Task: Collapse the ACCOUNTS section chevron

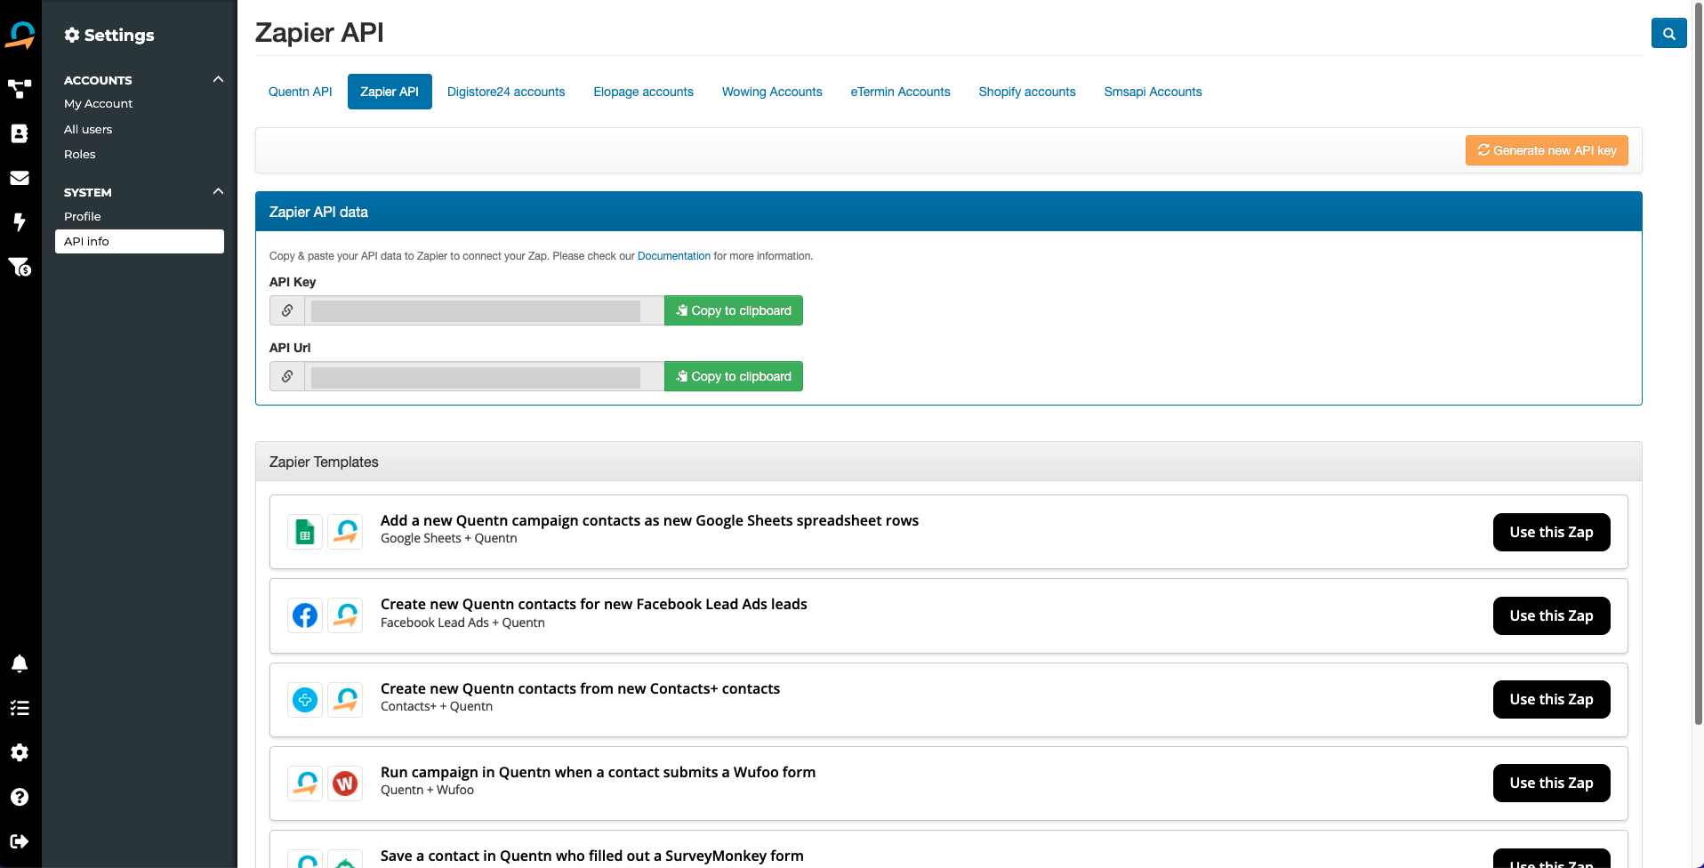Action: (x=218, y=79)
